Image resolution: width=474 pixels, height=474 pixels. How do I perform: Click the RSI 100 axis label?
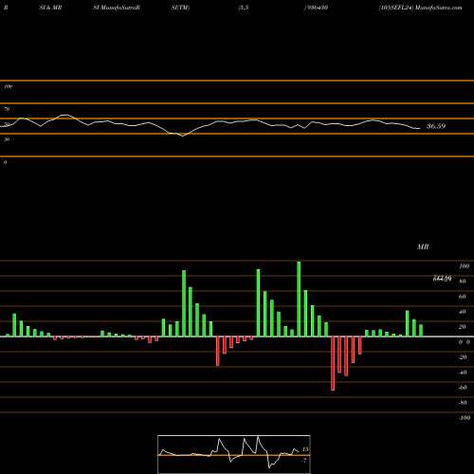(x=8, y=86)
